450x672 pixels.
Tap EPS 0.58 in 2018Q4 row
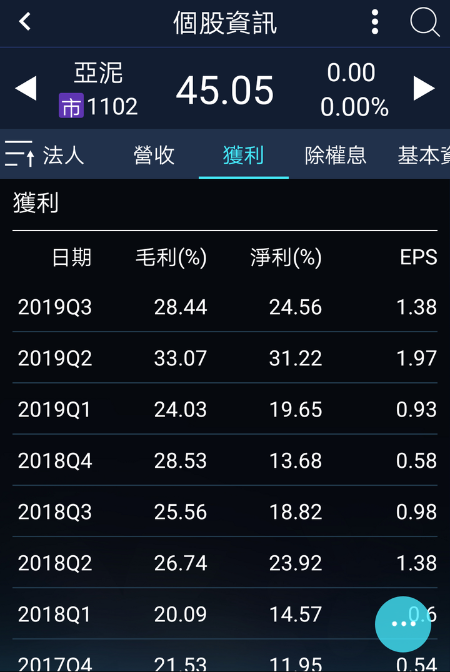click(x=416, y=461)
